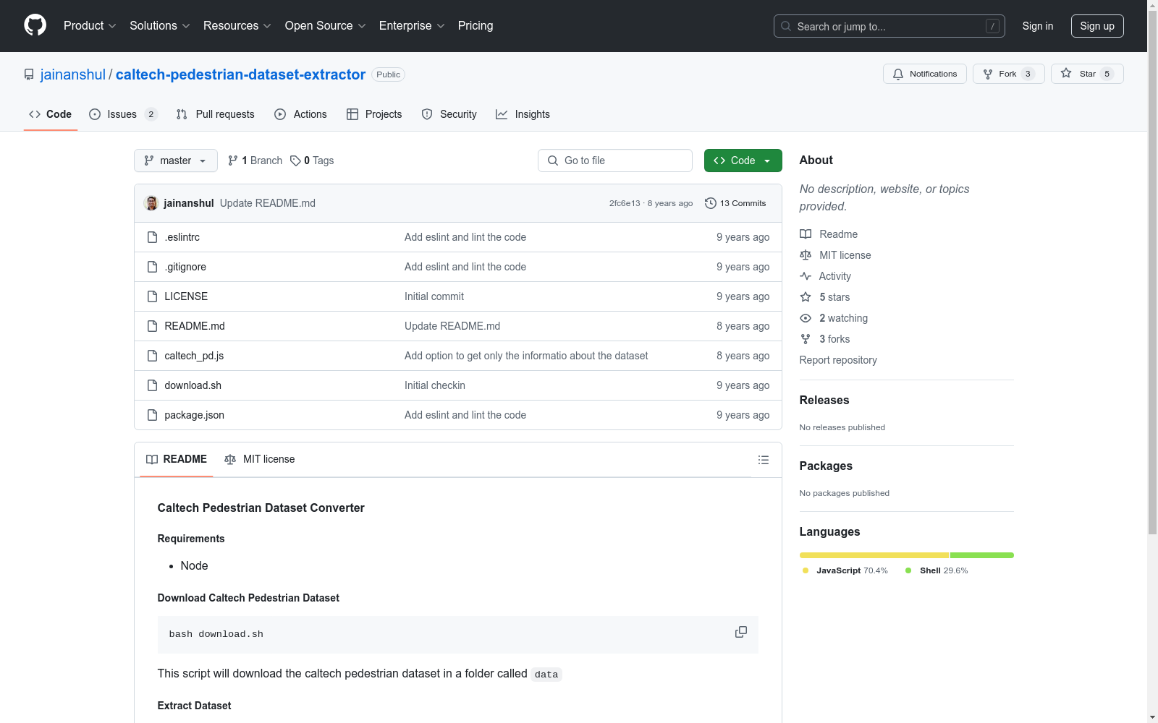Focus the Search or jump to field
This screenshot has height=723, width=1158.
889,26
